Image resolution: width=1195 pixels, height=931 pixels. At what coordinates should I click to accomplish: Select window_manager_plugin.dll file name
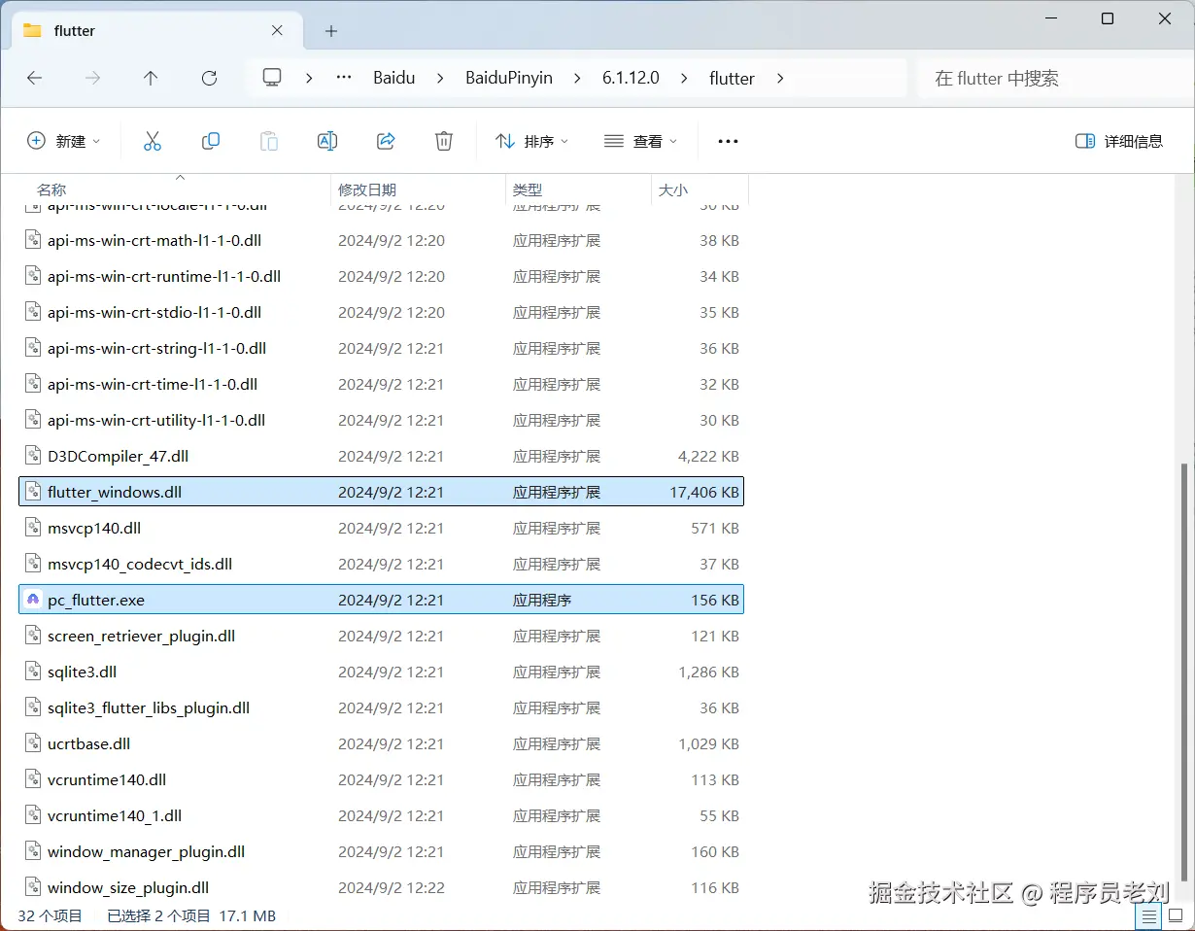tap(147, 851)
